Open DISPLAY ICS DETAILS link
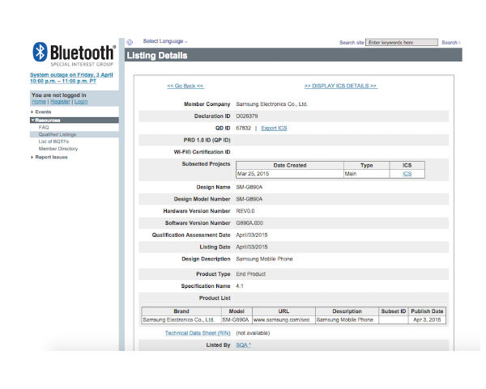486x389 pixels. [341, 86]
